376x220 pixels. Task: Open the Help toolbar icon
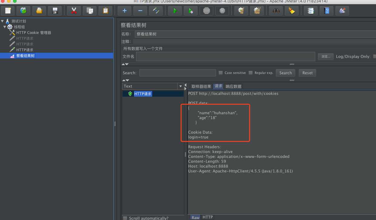(x=326, y=11)
